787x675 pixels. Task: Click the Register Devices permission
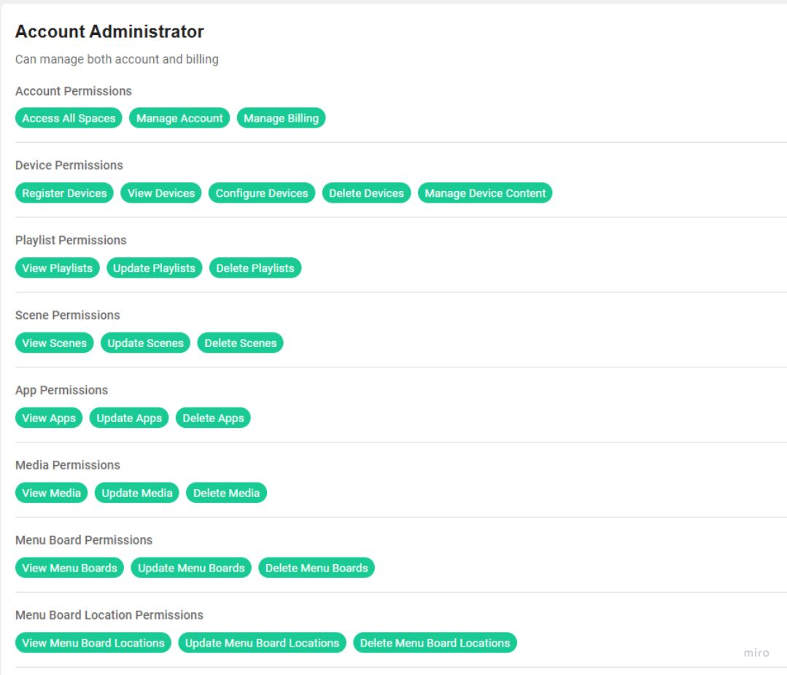click(x=63, y=193)
